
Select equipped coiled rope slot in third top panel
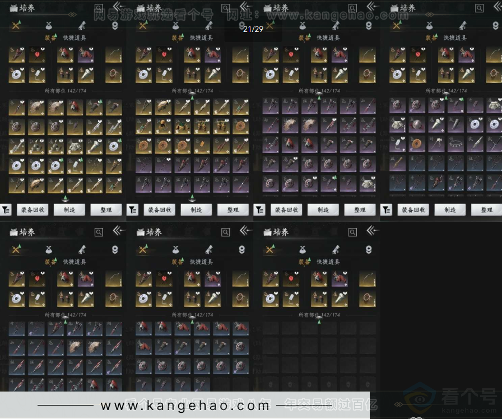[x=368, y=75]
